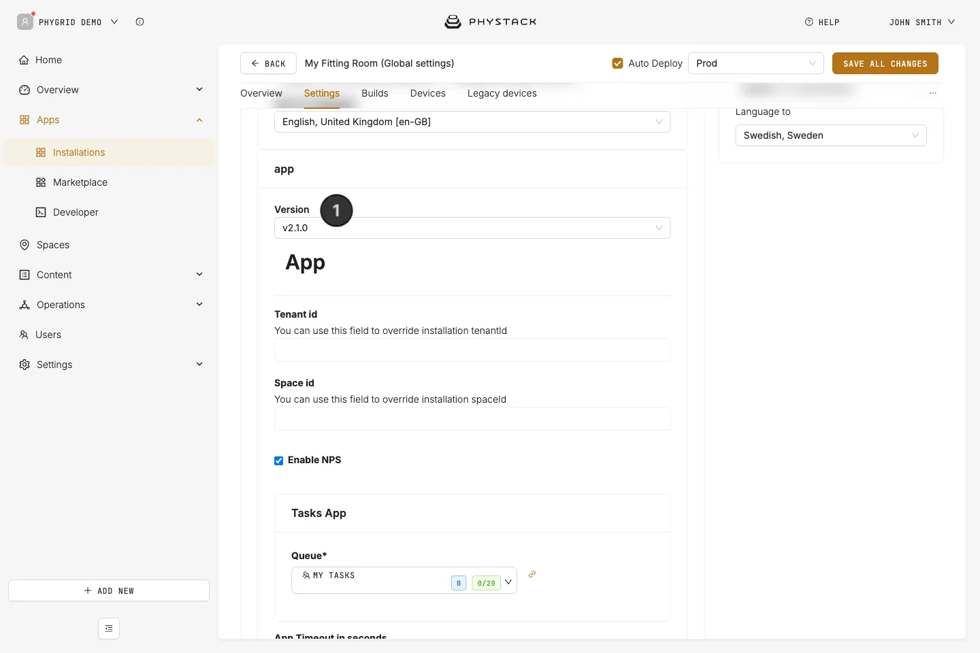The image size is (980, 653).
Task: Switch to the Overview tab
Action: click(261, 93)
